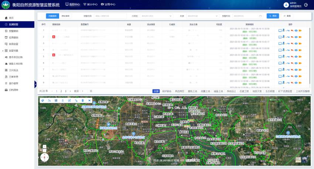Click the 重置 reset button
This screenshot has height=169, width=314.
tap(287, 16)
